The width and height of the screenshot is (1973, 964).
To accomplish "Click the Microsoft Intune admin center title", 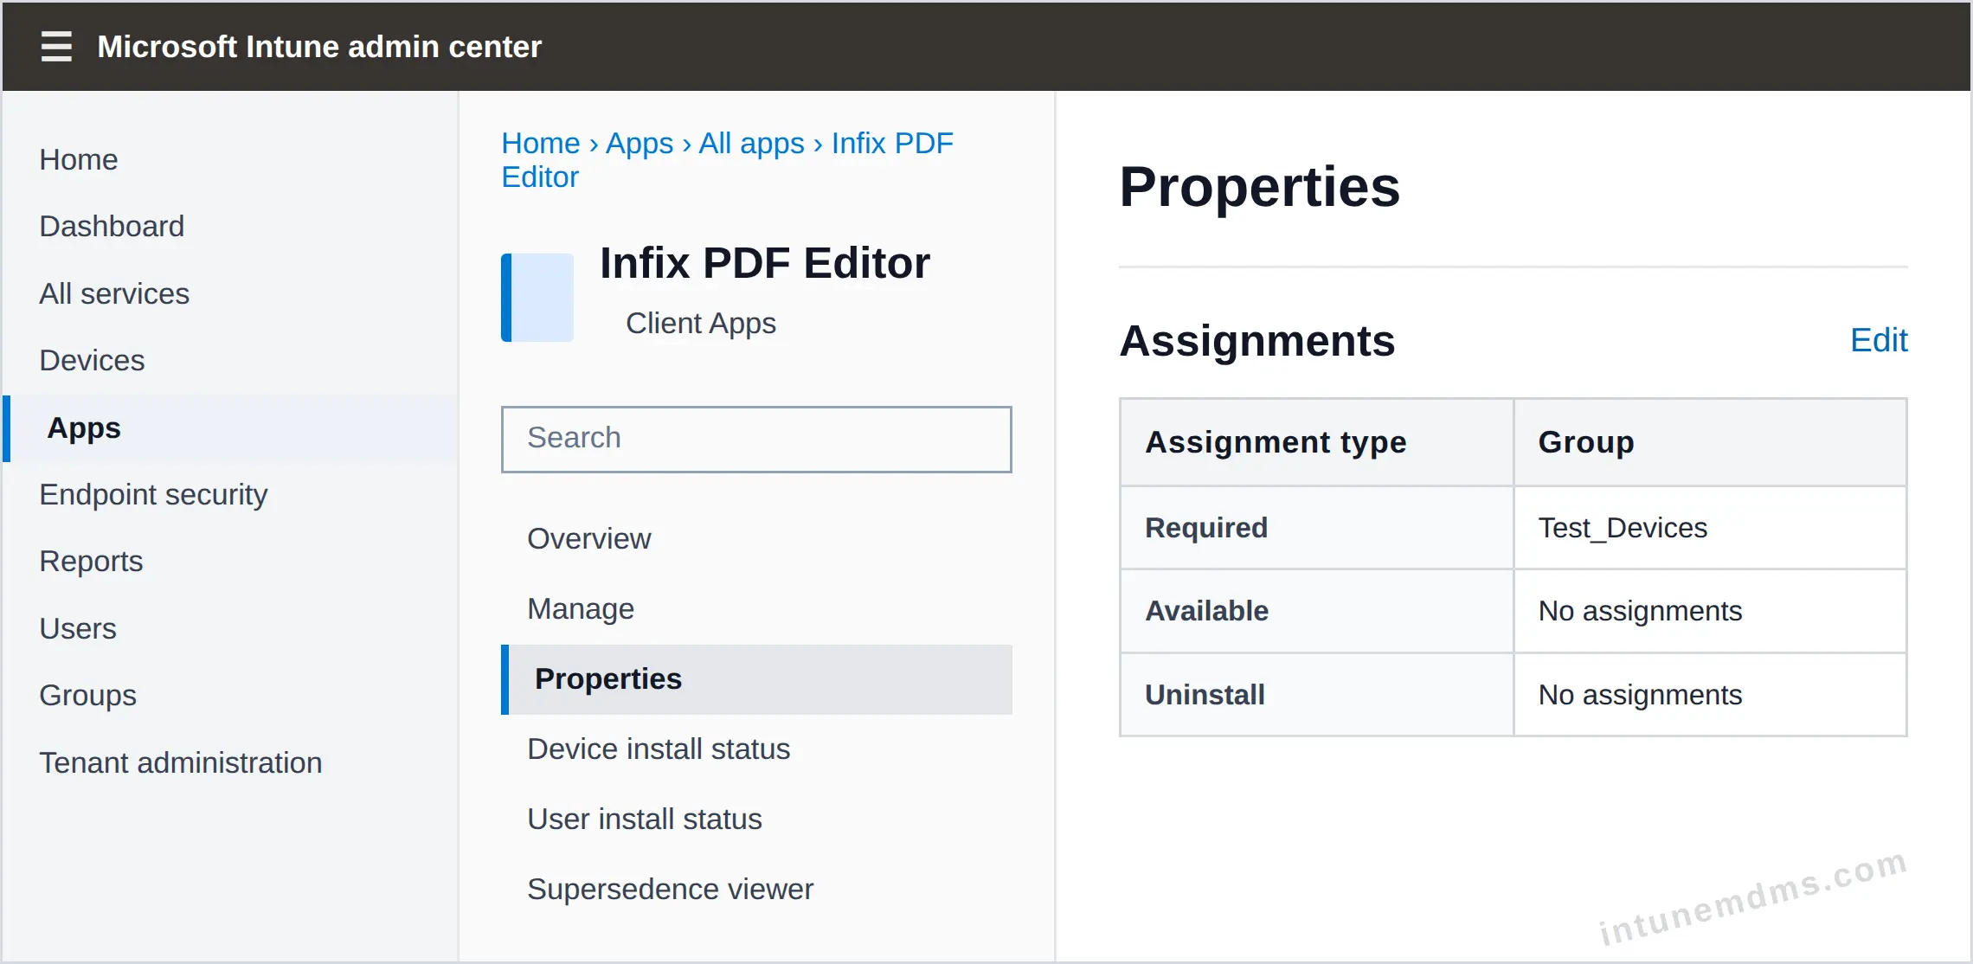I will 319,47.
